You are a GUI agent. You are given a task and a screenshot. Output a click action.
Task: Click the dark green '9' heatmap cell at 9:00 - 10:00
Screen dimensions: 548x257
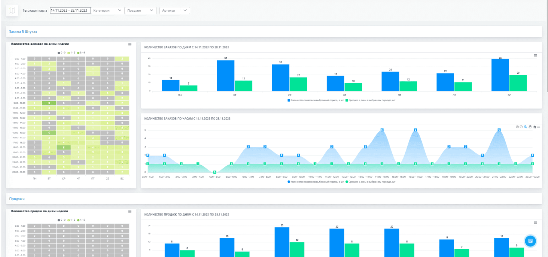click(49, 103)
